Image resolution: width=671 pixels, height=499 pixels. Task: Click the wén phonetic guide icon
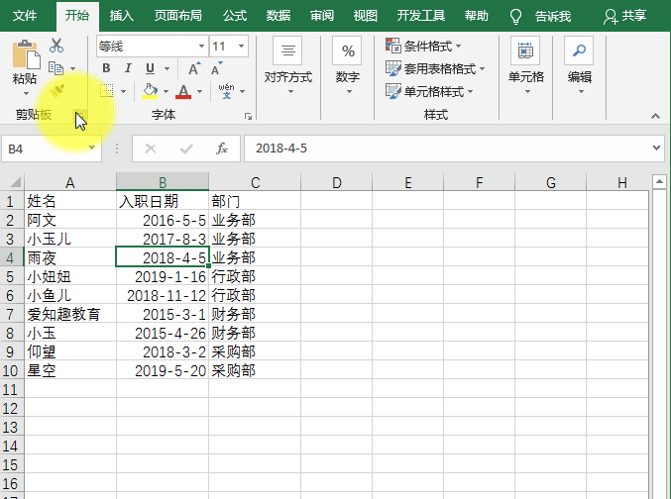point(226,91)
